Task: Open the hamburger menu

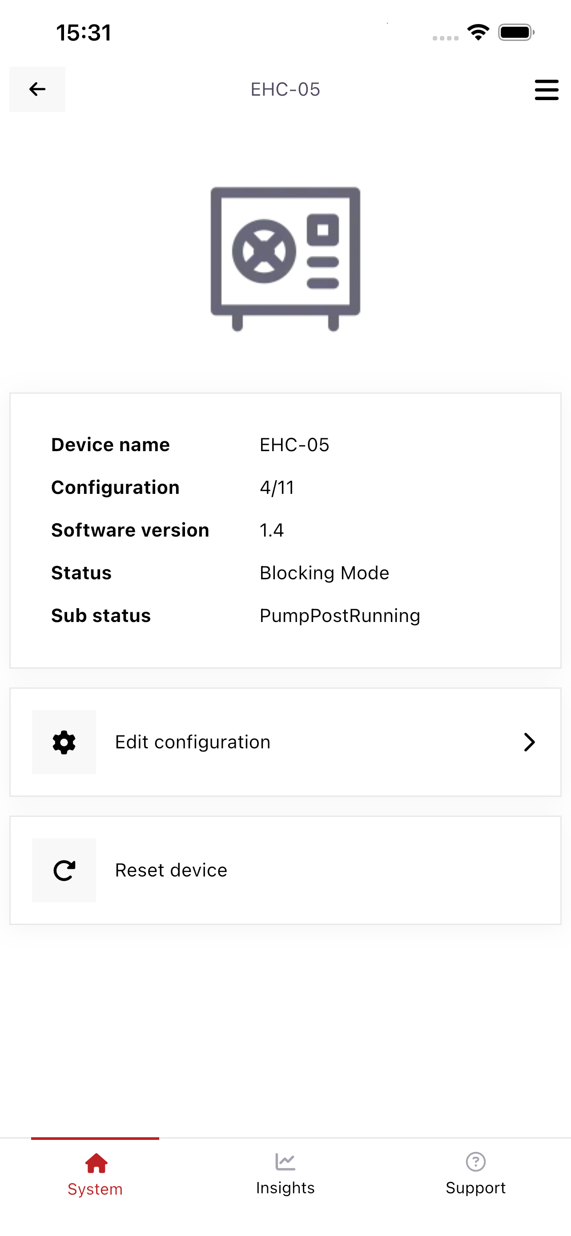Action: coord(547,90)
